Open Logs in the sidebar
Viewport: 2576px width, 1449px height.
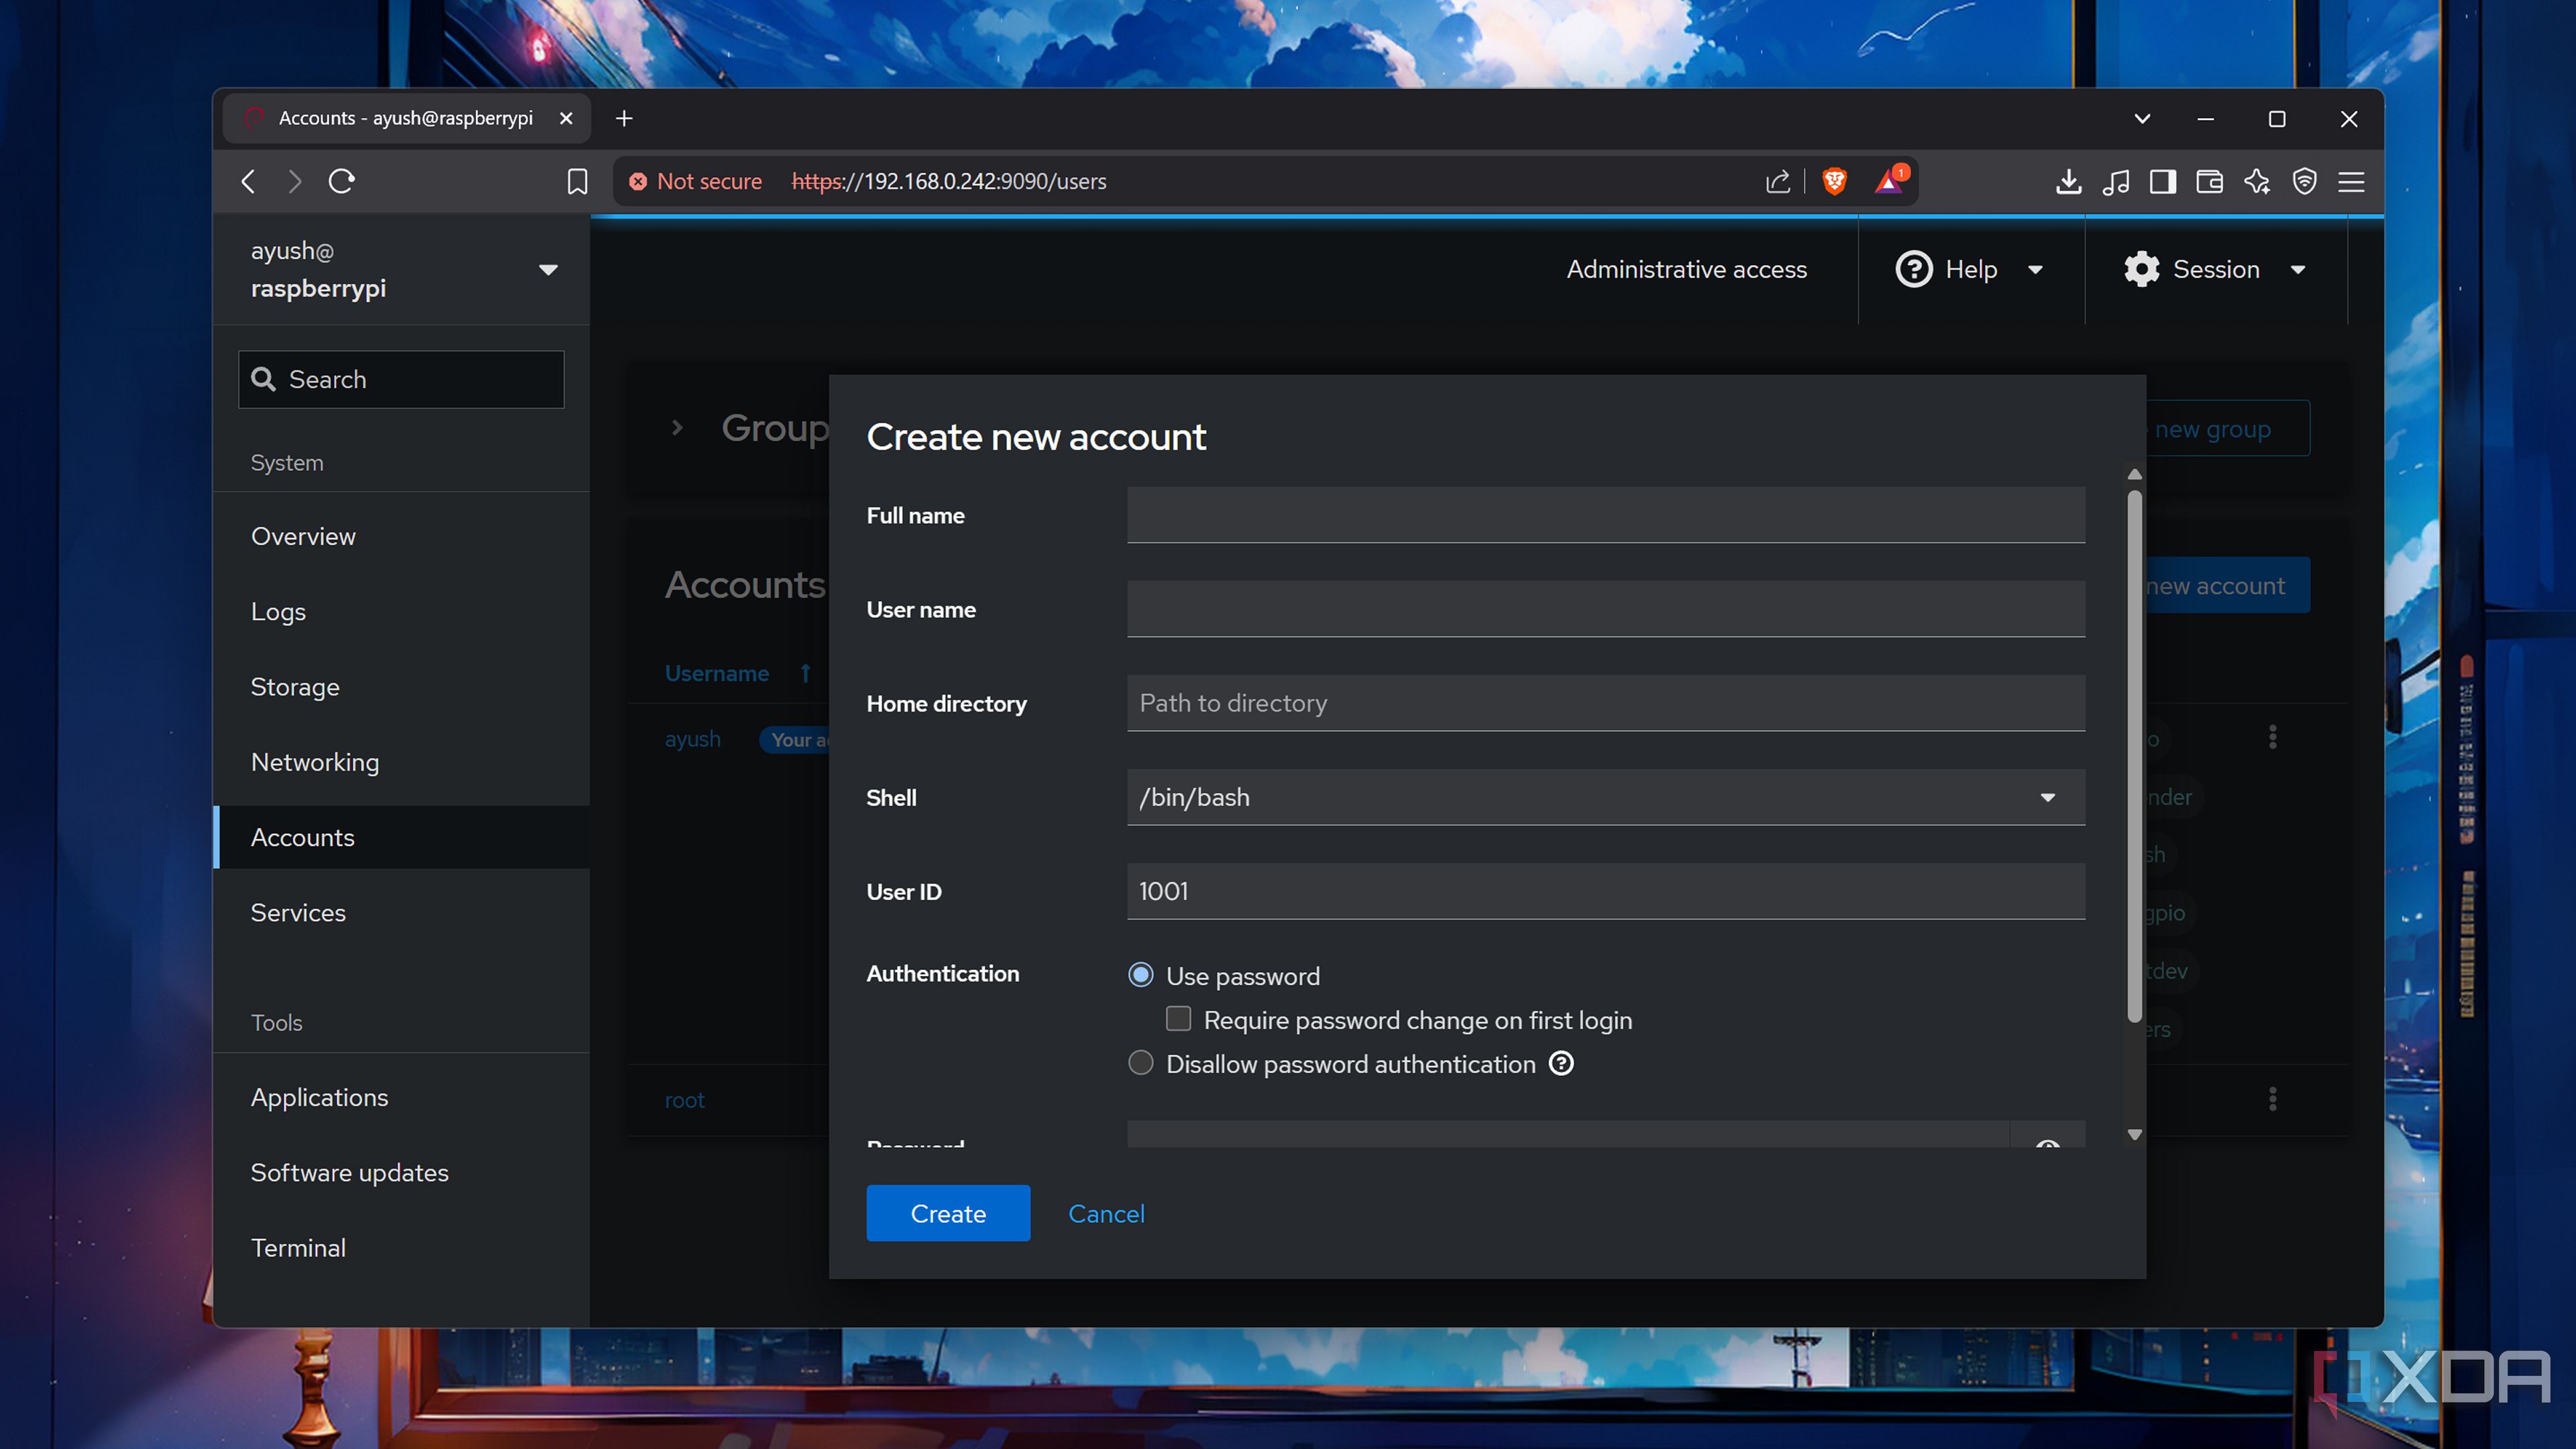tap(402, 611)
